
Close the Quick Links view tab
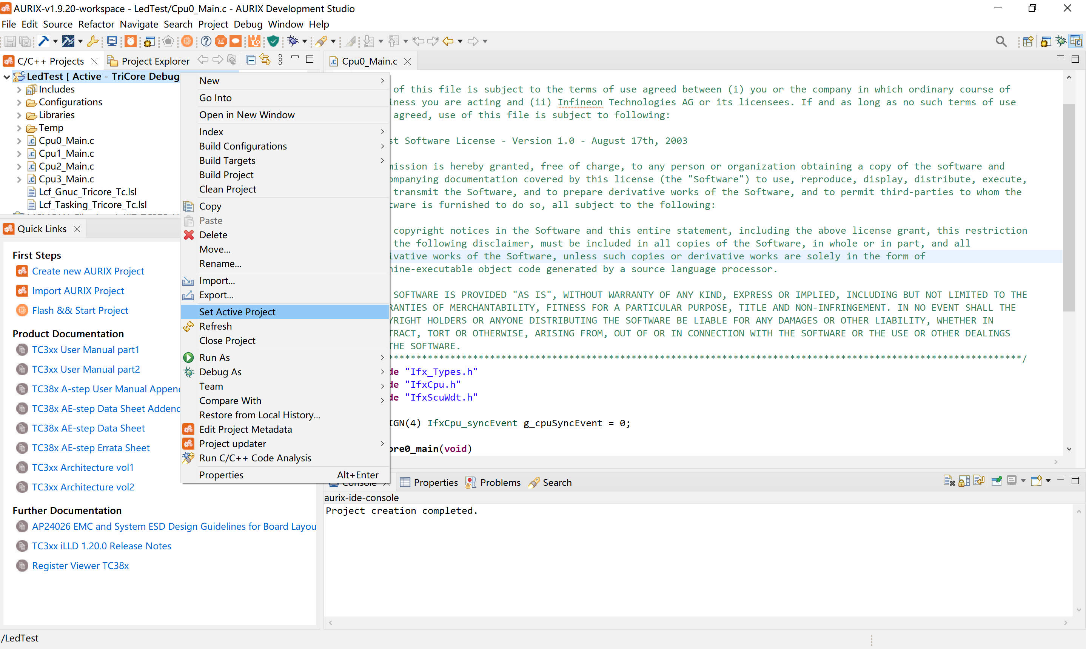click(77, 229)
